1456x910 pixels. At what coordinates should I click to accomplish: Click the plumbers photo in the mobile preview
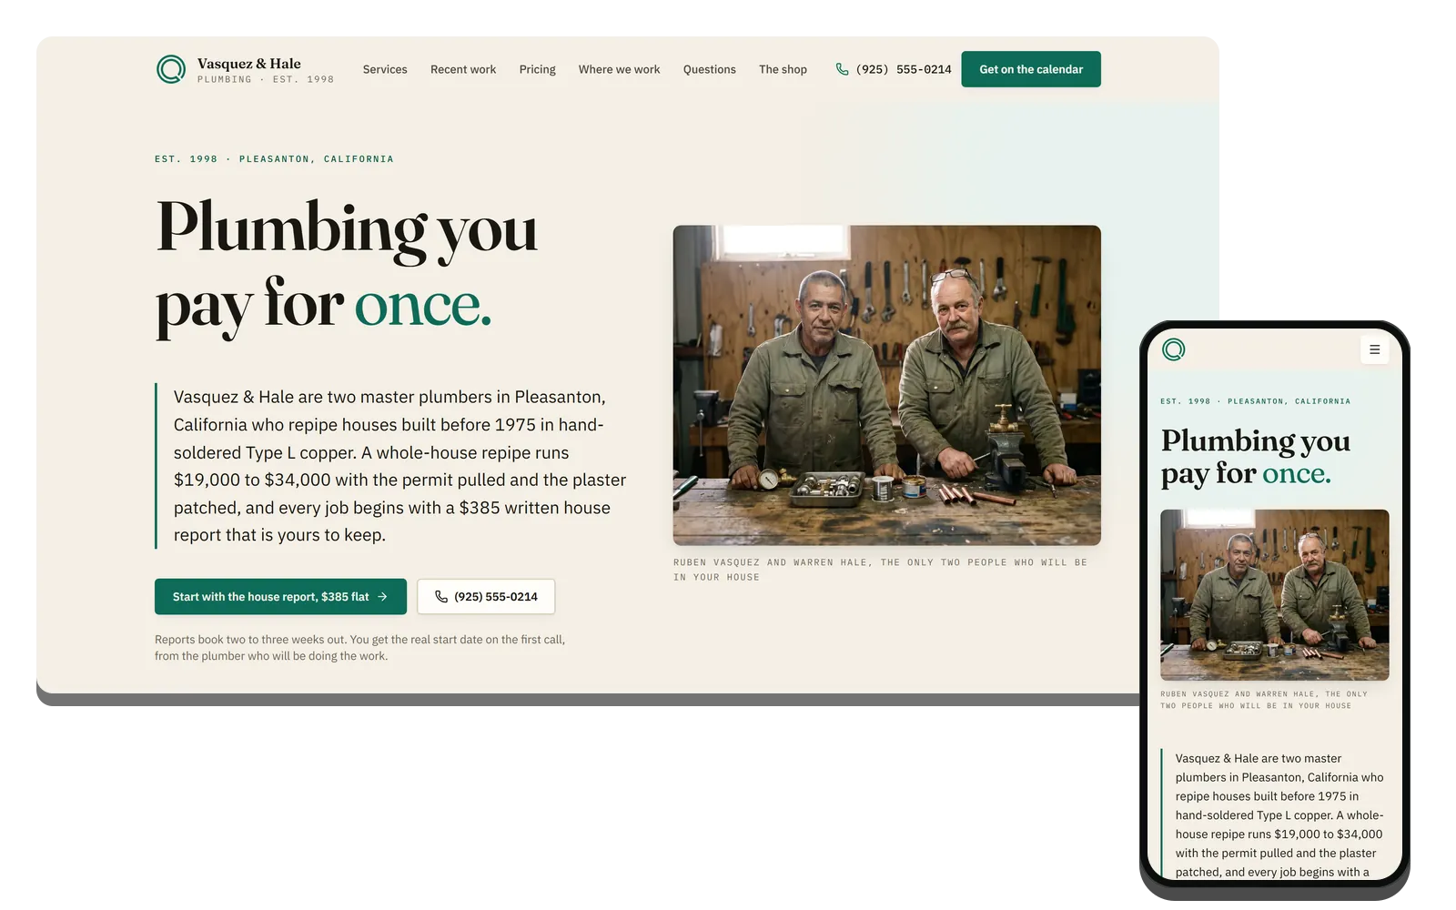click(1275, 595)
